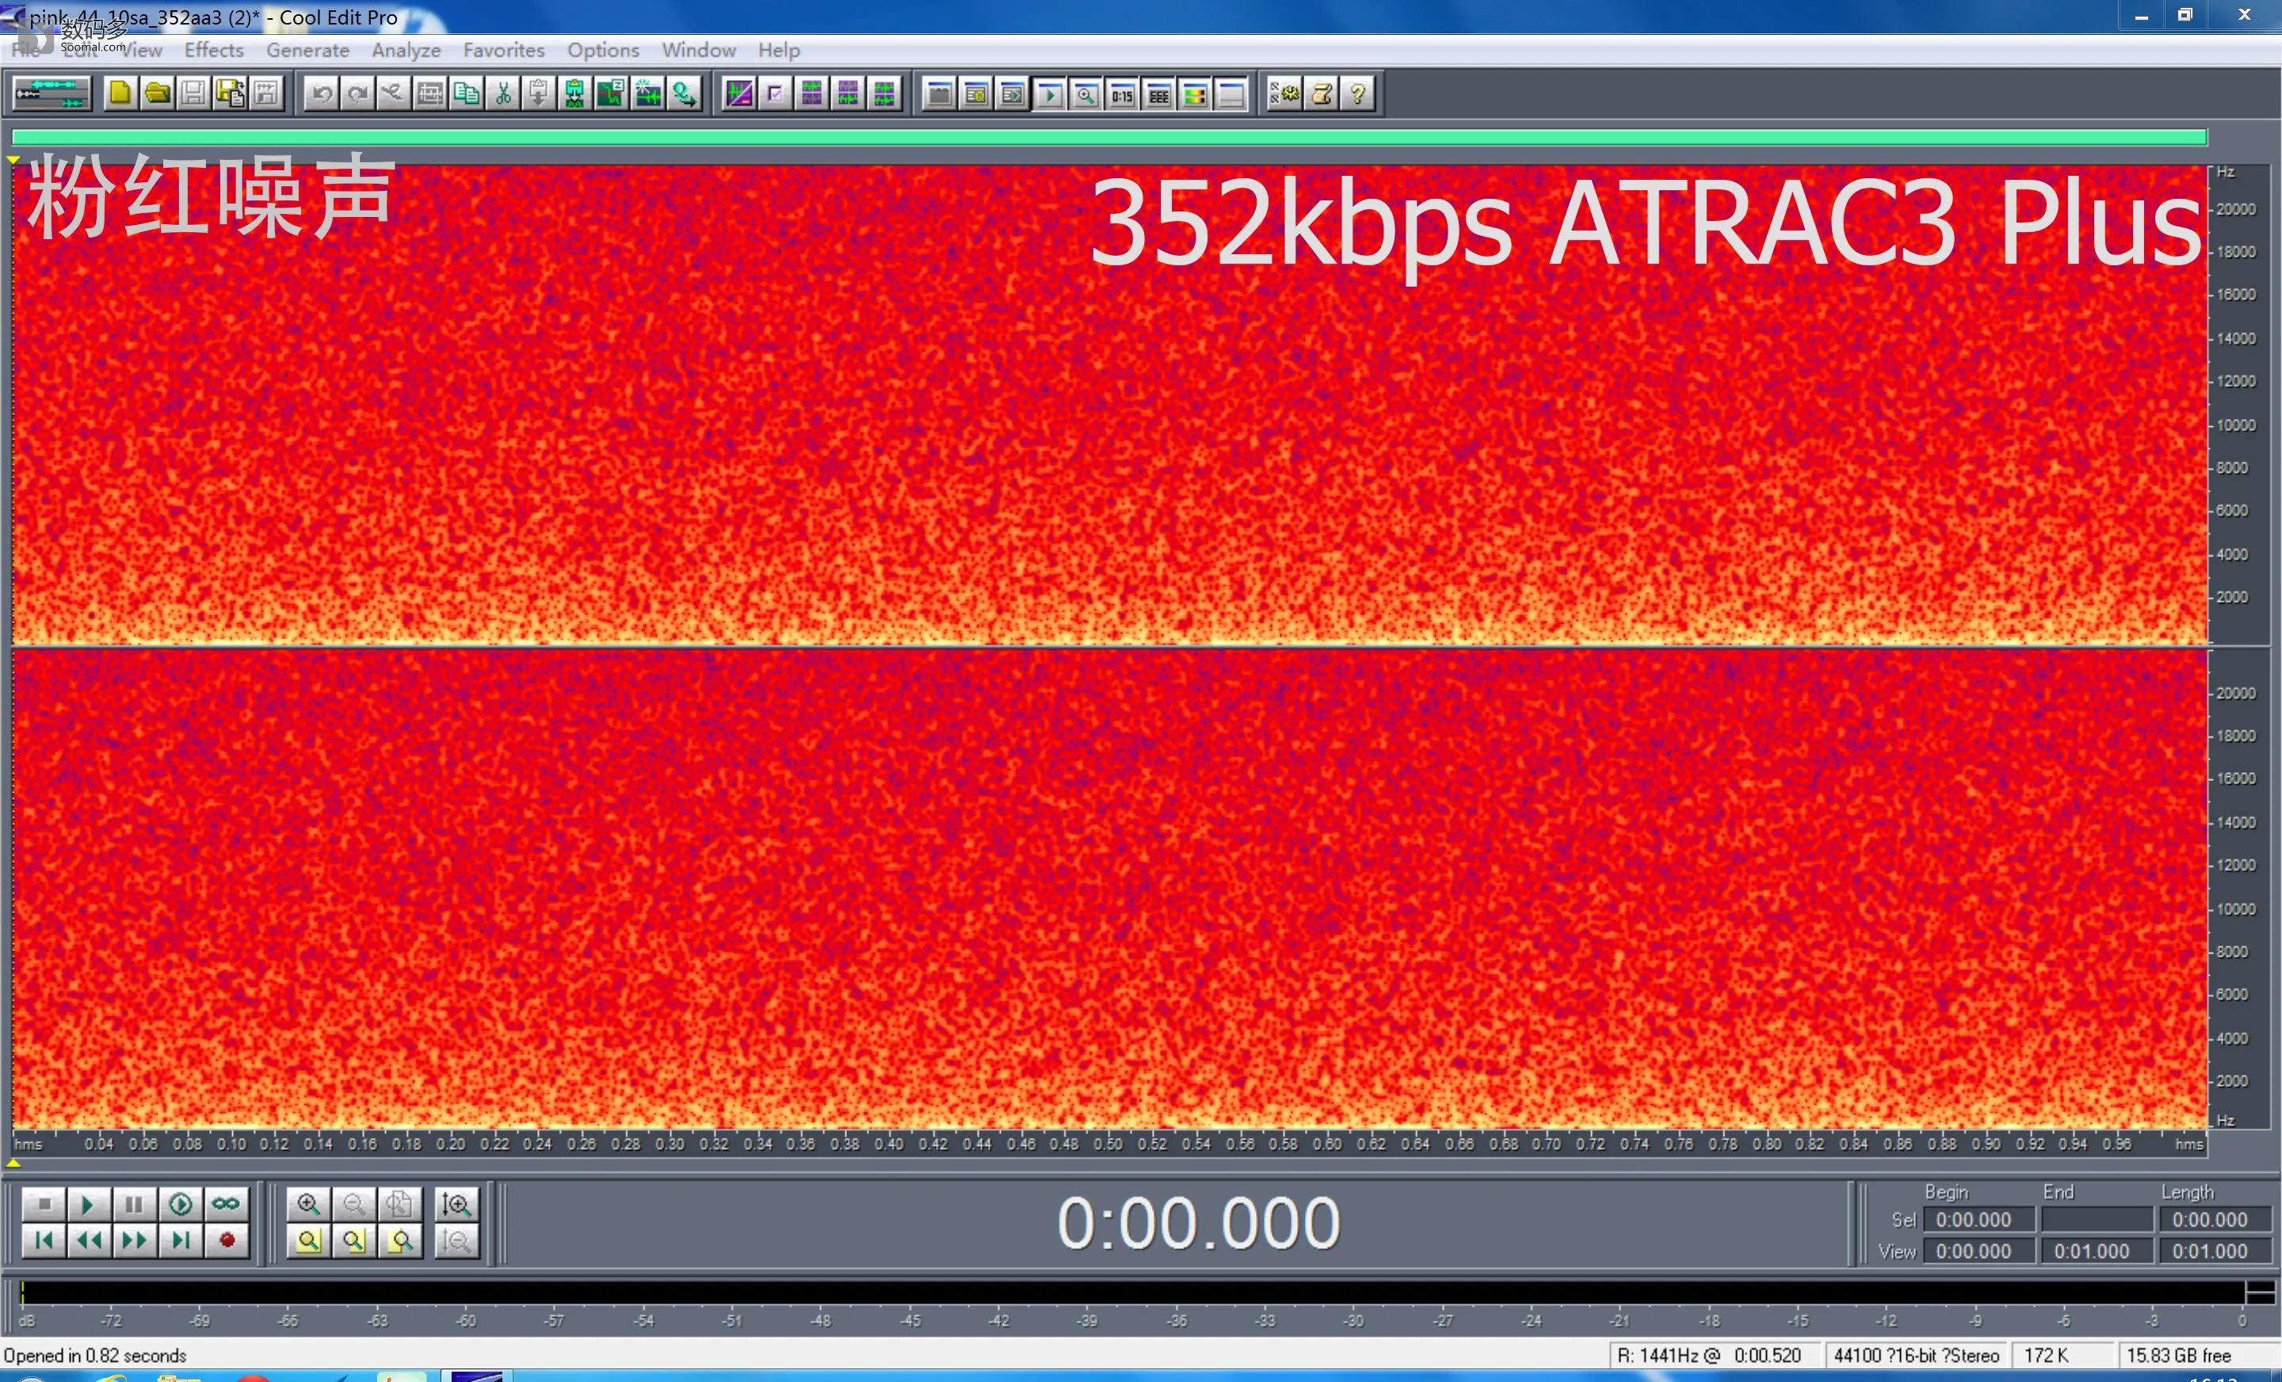Screen dimensions: 2282x1382
Task: Open the View menu
Action: 142,50
